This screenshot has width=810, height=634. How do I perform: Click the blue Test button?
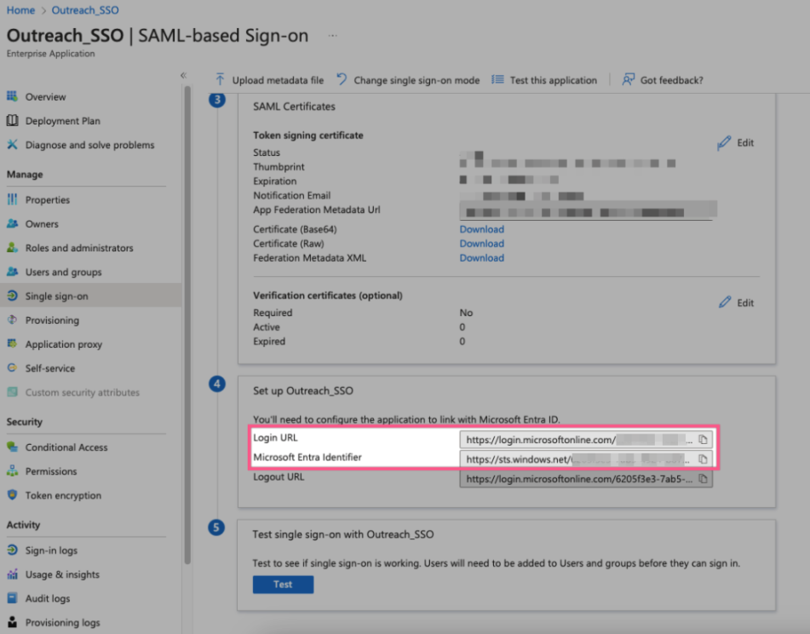pos(283,584)
